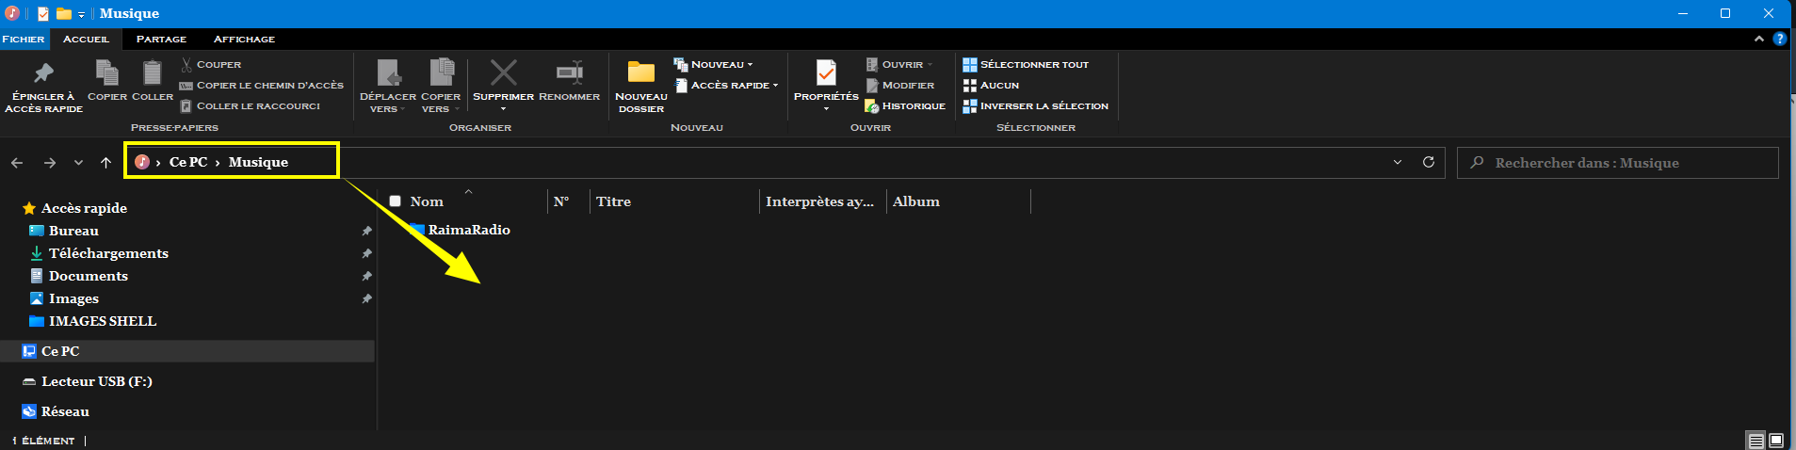
Task: Switch to large icons view
Action: click(x=1776, y=441)
